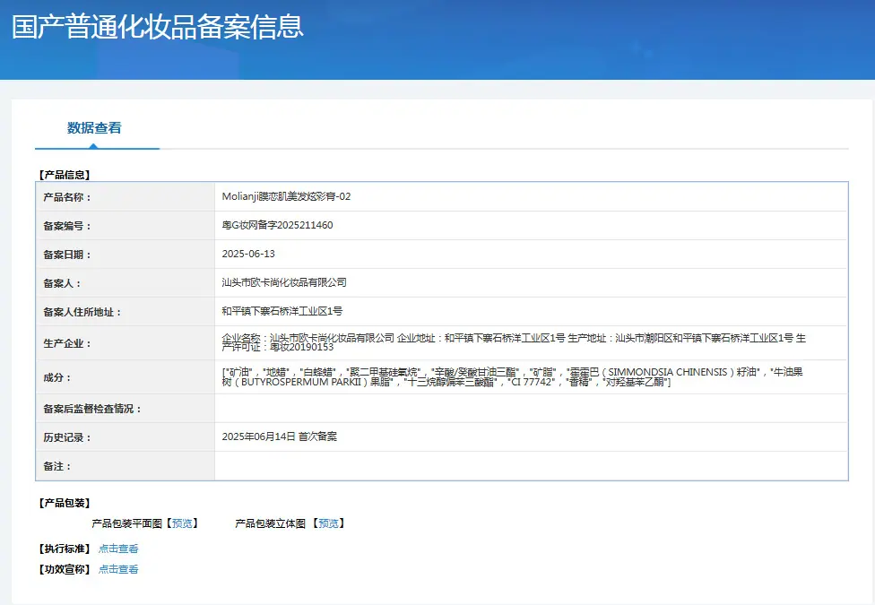Image resolution: width=875 pixels, height=605 pixels.
Task: Click the 生产企业 details text
Action: click(514, 342)
